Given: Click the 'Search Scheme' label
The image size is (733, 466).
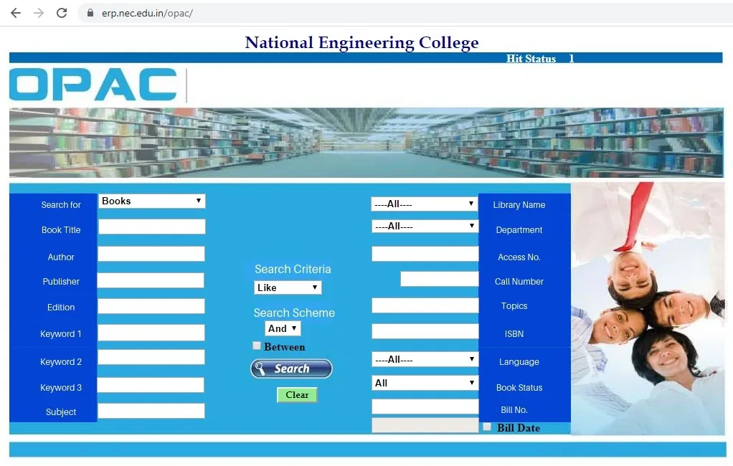Looking at the screenshot, I should coord(294,313).
